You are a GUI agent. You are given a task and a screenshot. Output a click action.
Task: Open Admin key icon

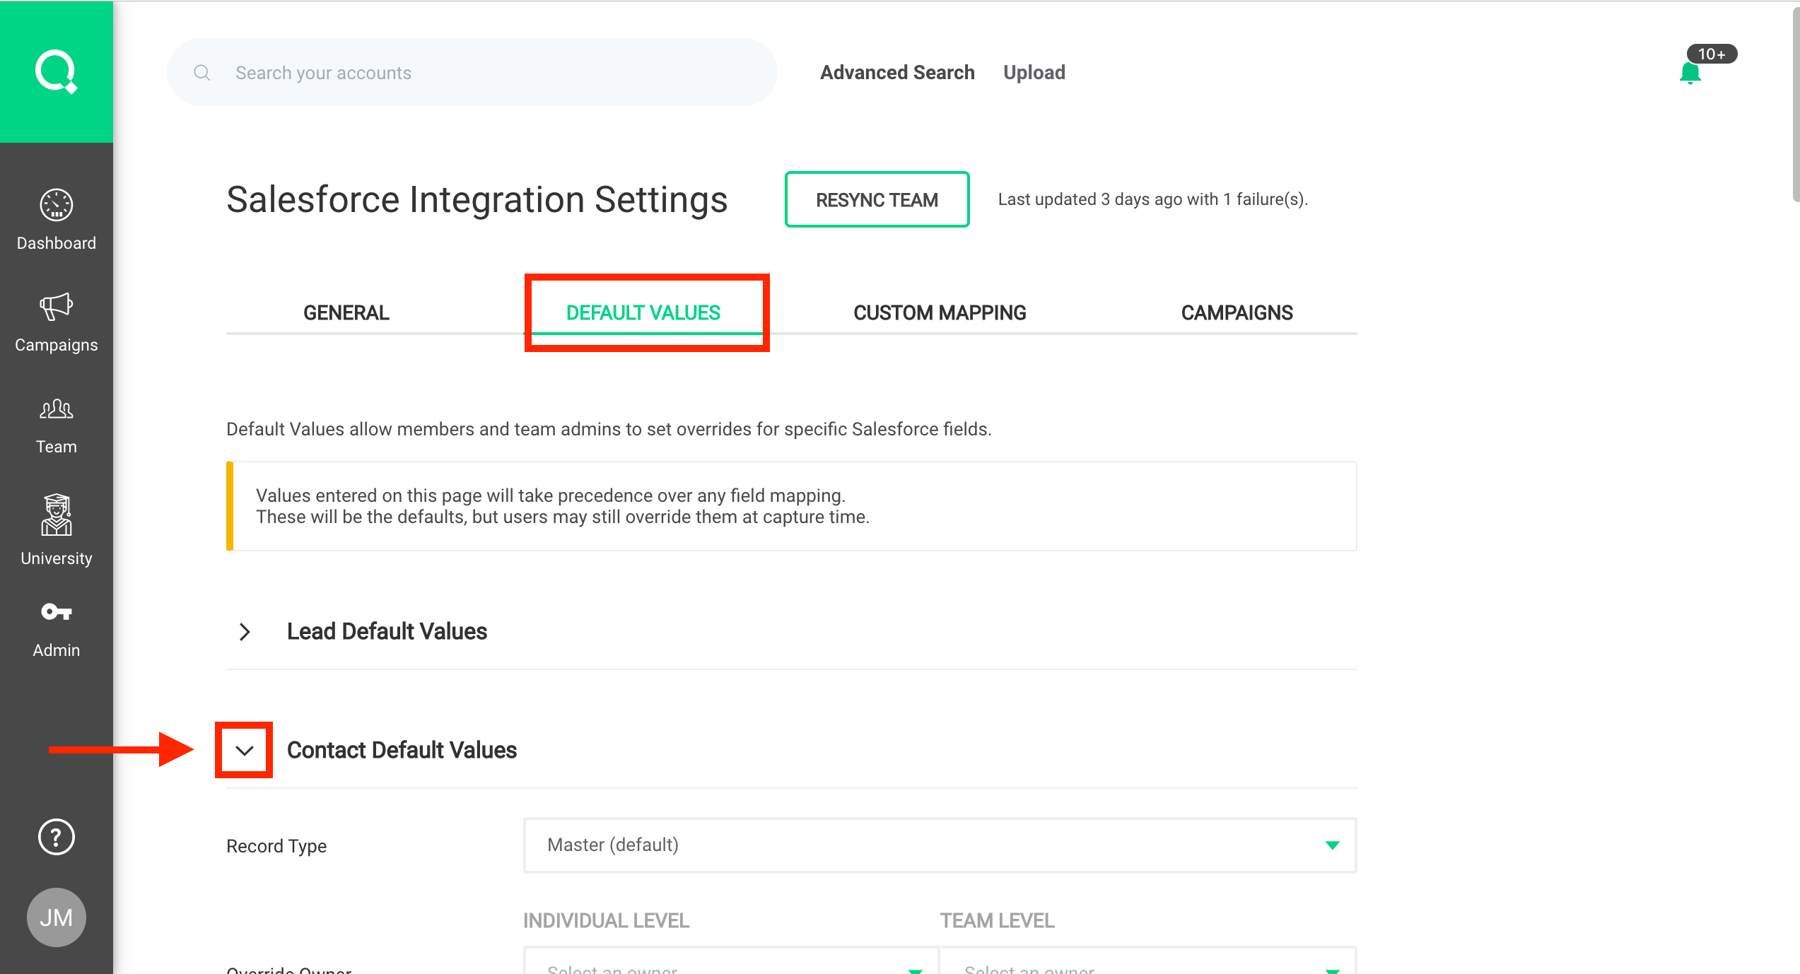[x=56, y=612]
